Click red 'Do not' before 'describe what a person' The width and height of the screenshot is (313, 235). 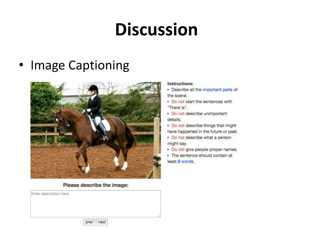(x=178, y=137)
